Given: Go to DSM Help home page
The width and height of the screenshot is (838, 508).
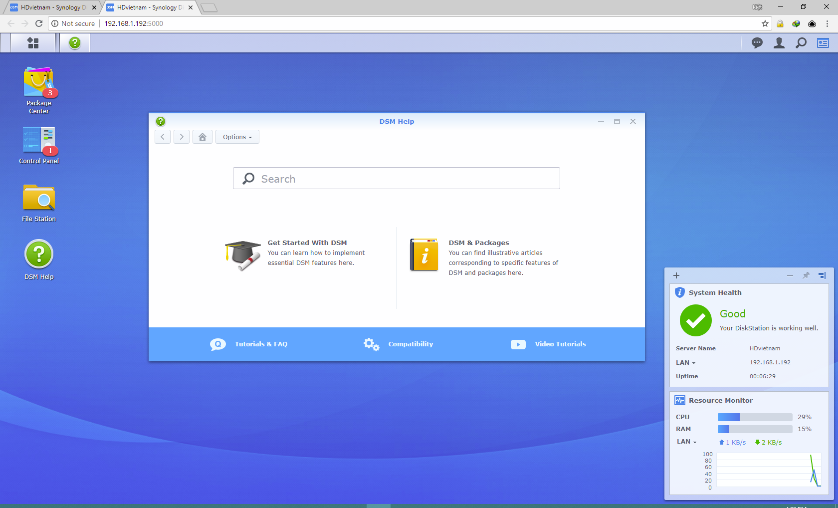Looking at the screenshot, I should coord(203,137).
